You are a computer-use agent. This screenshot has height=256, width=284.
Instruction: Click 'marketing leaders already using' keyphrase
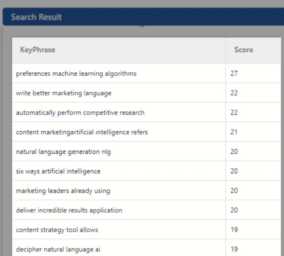(x=63, y=190)
